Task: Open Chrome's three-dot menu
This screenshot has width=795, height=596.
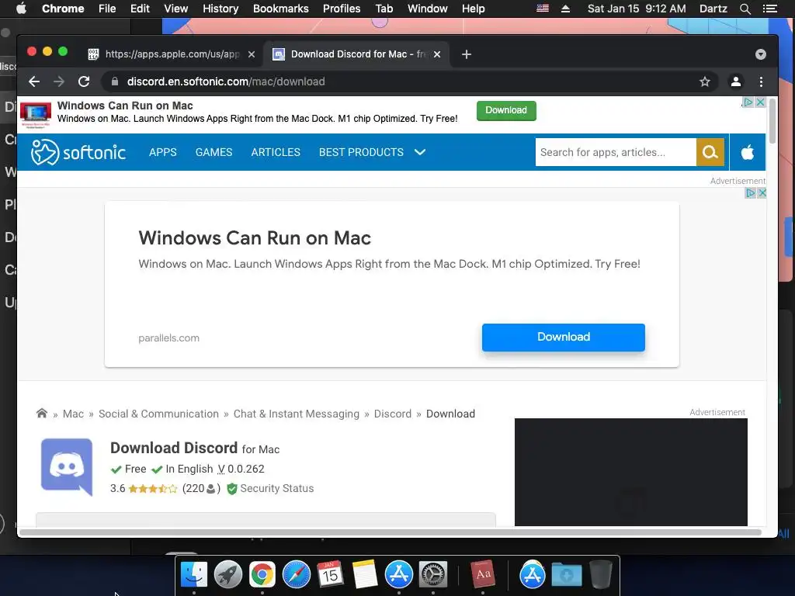Action: 761,81
